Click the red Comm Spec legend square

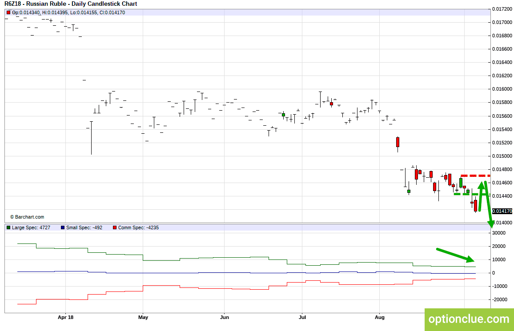pos(115,227)
